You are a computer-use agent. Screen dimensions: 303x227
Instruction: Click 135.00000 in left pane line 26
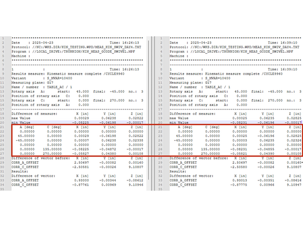[52, 149]
